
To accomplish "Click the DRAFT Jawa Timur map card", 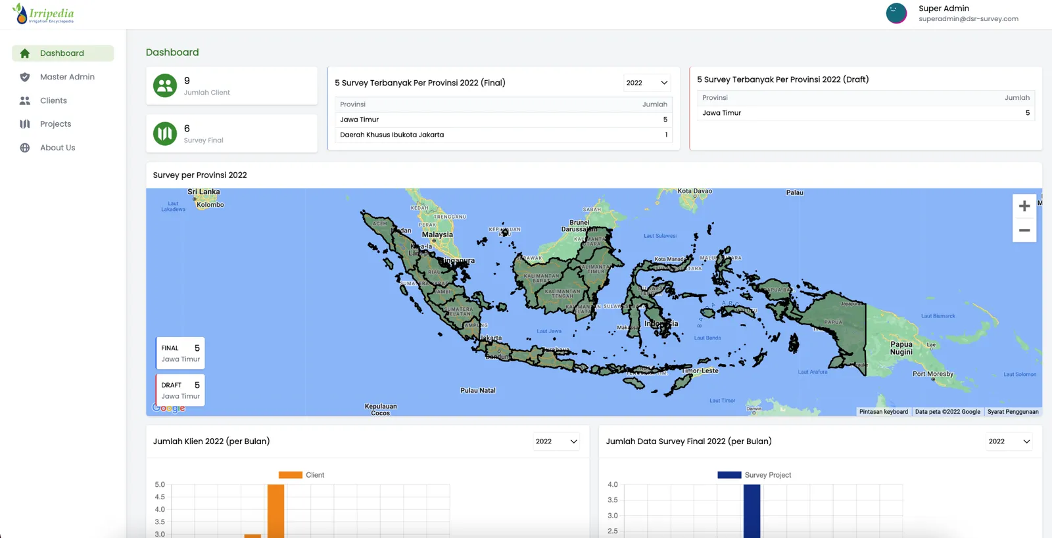I will pyautogui.click(x=180, y=390).
